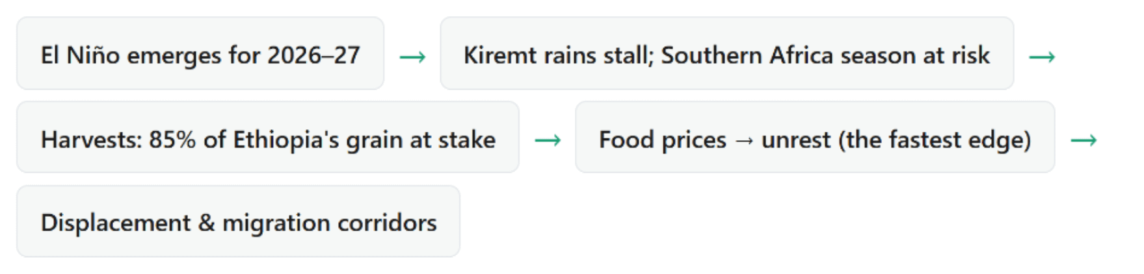Click the words 'El Niño'
Viewport: 1144px width, 274px height.
tap(81, 55)
